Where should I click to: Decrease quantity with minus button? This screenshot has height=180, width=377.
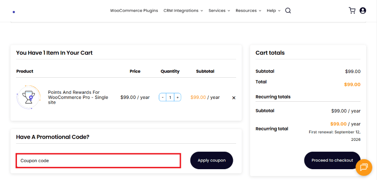point(163,98)
